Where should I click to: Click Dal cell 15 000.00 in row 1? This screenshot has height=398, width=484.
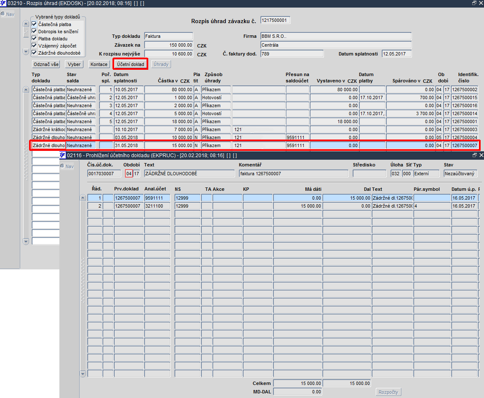[347, 198]
